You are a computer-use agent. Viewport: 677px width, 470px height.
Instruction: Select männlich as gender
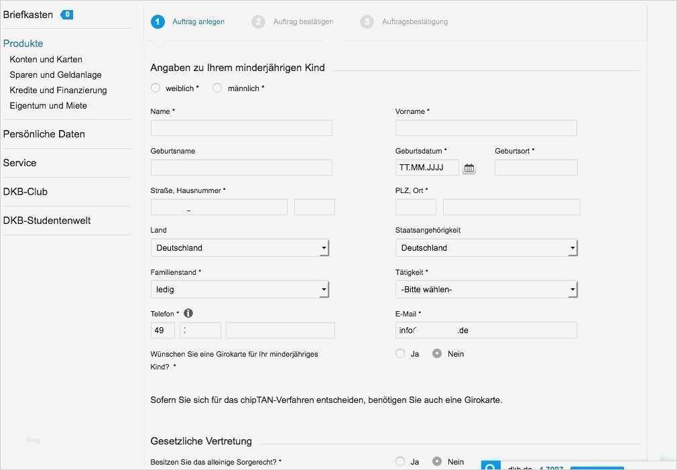click(x=217, y=88)
